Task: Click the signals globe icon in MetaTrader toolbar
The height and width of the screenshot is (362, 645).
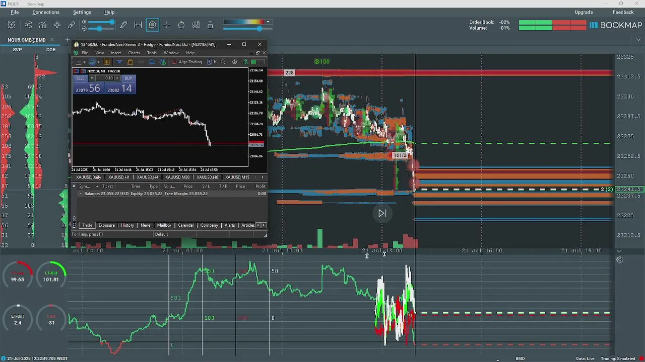Action: click(163, 62)
